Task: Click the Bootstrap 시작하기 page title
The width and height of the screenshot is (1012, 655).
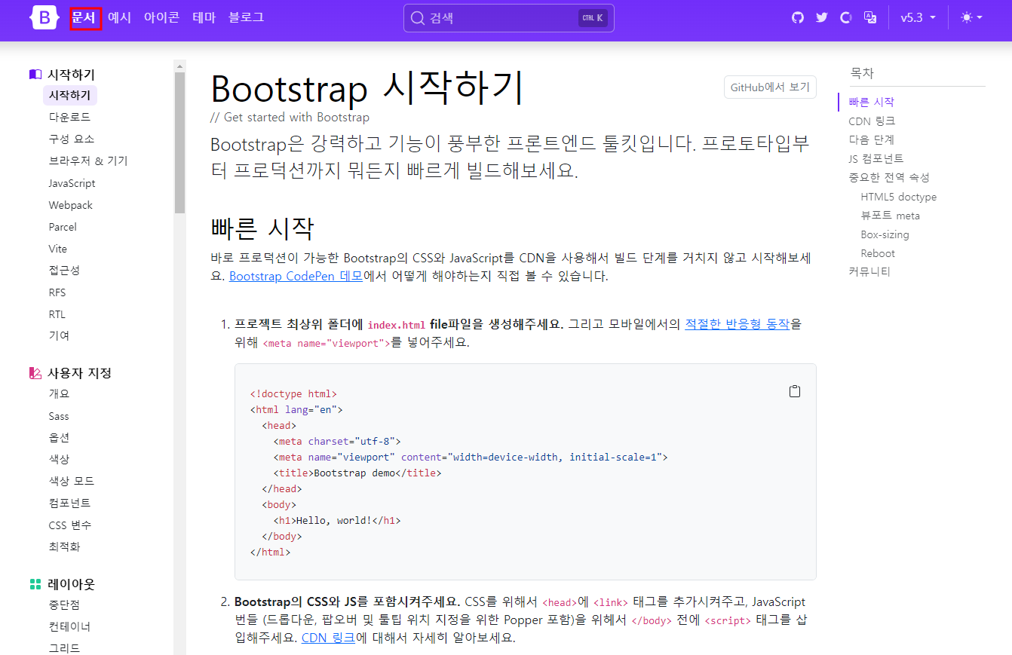Action: coord(366,88)
